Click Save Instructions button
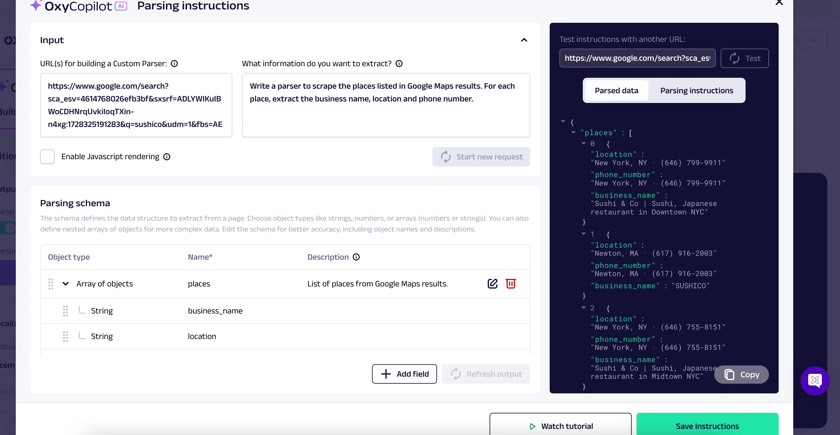Viewport: 840px width, 435px height. 707,426
